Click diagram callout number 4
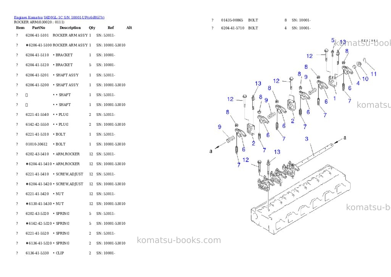The height and width of the screenshot is (277, 391). click(x=358, y=83)
